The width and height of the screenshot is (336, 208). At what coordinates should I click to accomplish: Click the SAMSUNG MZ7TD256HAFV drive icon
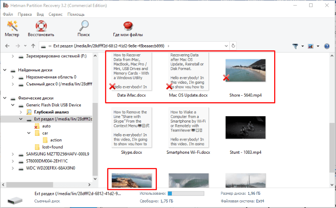pyautogui.click(x=21, y=154)
